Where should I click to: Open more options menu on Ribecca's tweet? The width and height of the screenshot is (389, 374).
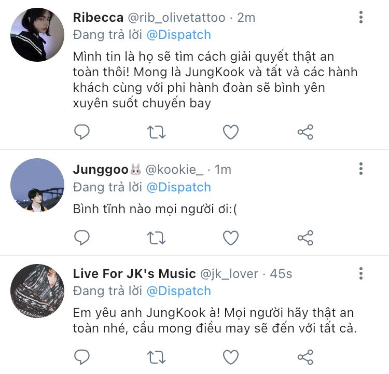[361, 17]
